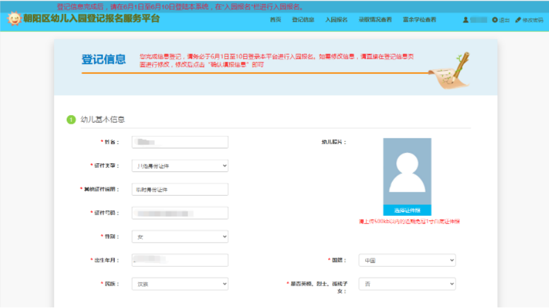This screenshot has height=308, width=549.
Task: Open the 性别 dropdown
Action: point(180,236)
